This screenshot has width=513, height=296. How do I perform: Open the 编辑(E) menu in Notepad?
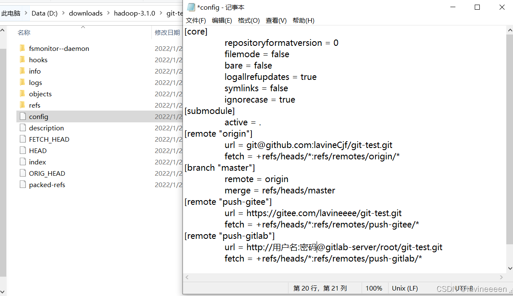[x=222, y=21]
